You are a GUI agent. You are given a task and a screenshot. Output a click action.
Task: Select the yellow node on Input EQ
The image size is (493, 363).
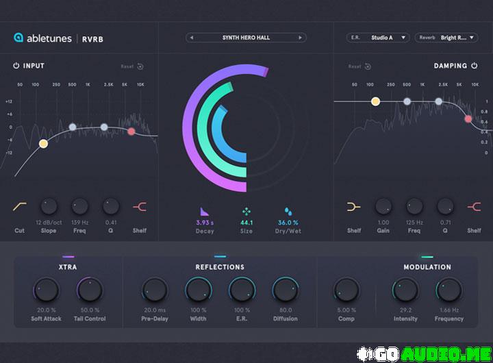pyautogui.click(x=43, y=144)
